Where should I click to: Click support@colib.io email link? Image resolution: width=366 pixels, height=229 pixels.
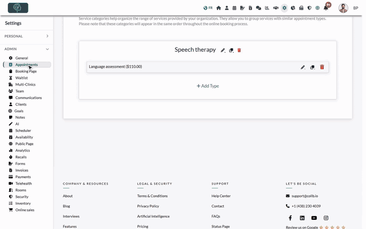tap(305, 196)
